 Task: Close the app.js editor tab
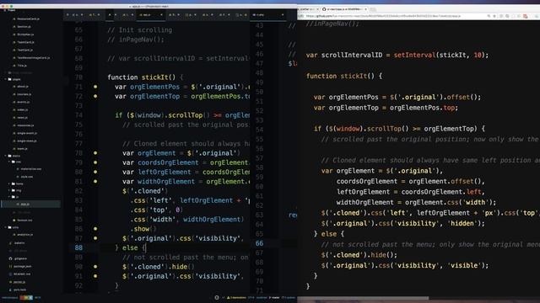click(161, 15)
